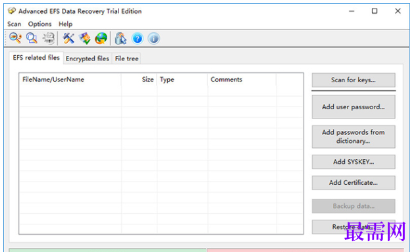Switch to Encrypted files tab
The image size is (418, 252).
pyautogui.click(x=88, y=59)
